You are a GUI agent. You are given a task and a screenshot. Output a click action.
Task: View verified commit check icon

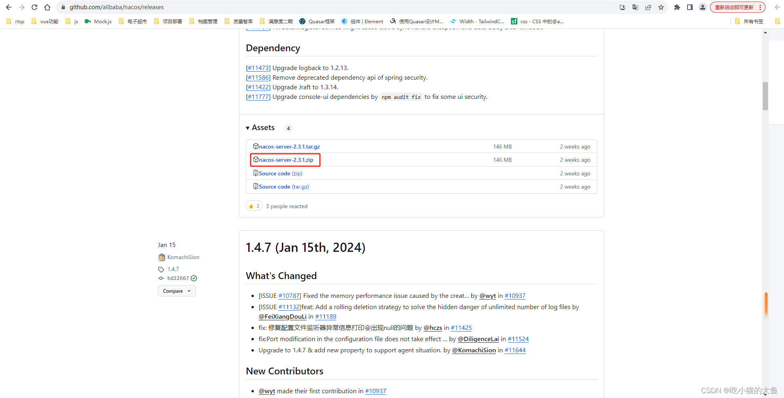click(x=194, y=278)
